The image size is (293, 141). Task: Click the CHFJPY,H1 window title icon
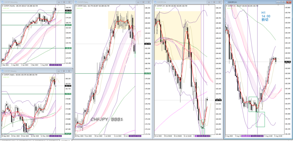pos(226,2)
